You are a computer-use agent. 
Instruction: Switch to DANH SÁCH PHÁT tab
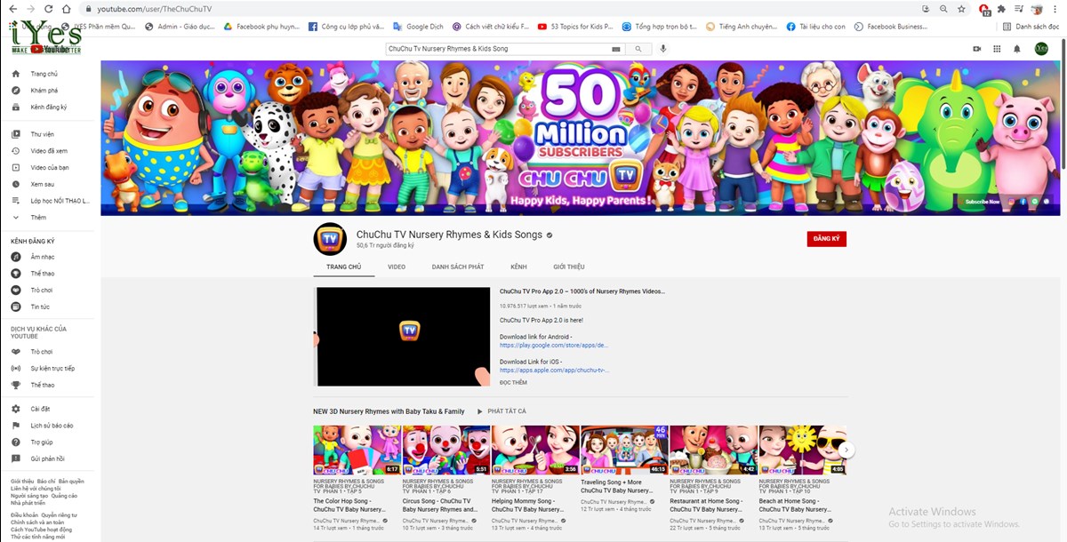458,267
